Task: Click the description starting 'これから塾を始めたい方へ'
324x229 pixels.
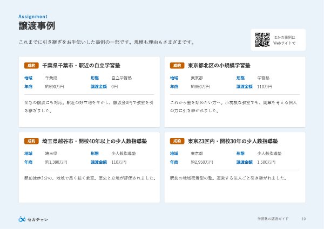Action: 233,107
